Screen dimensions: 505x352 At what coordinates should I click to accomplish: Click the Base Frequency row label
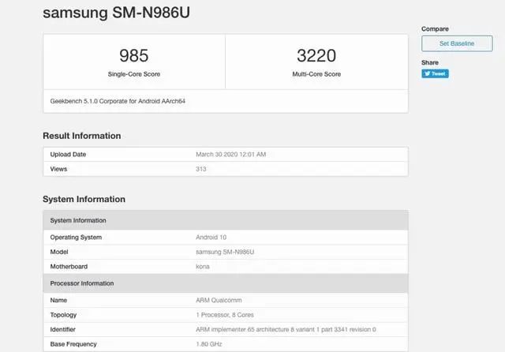[73, 344]
